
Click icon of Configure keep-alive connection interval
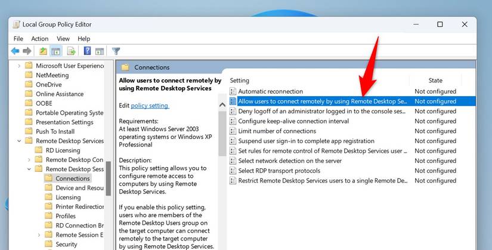click(x=233, y=121)
